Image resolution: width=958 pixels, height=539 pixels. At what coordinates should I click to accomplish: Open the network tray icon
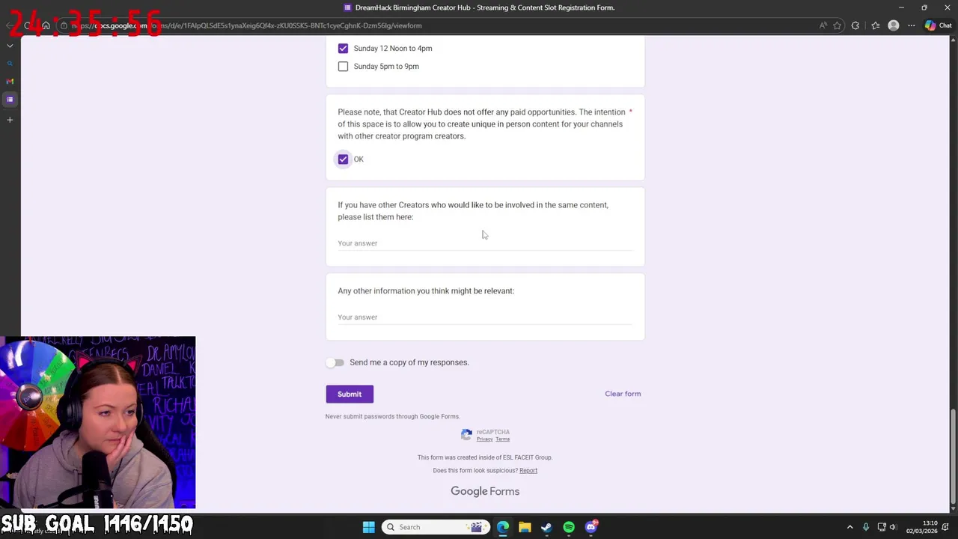click(x=882, y=527)
